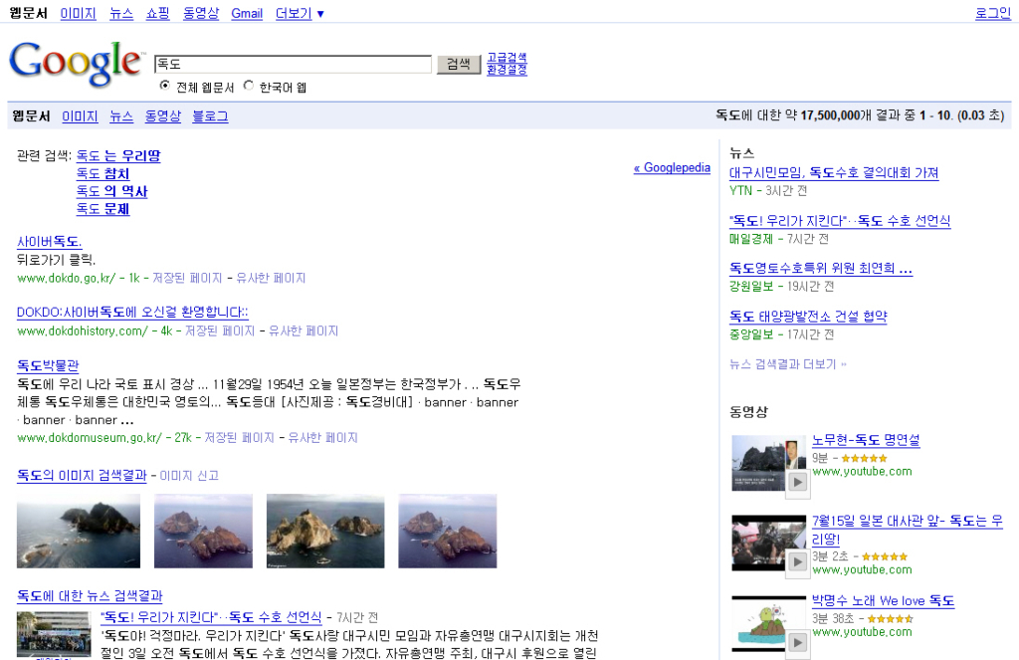Play the 노무현-독도 명연설 video thumbnail

pos(768,464)
